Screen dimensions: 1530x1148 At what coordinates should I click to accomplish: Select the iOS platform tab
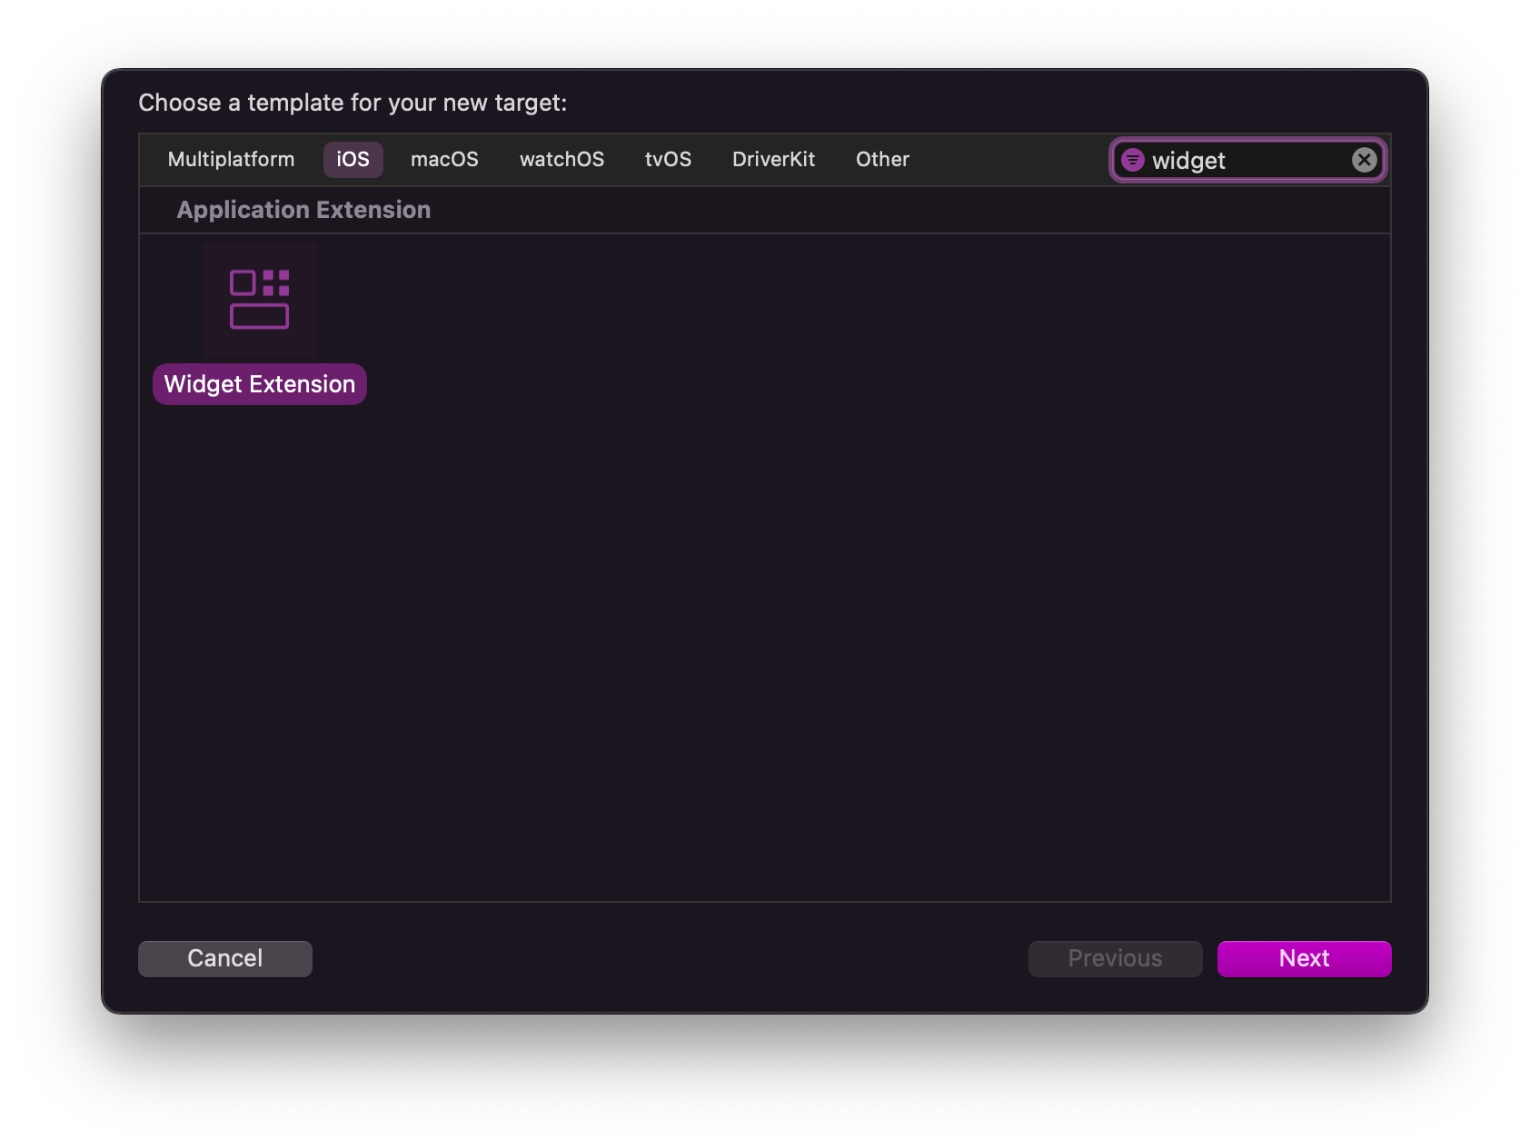pyautogui.click(x=353, y=160)
